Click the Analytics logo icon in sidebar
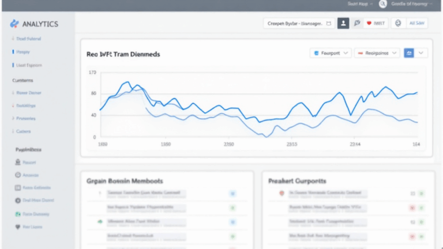This screenshot has width=443, height=249. (x=14, y=24)
